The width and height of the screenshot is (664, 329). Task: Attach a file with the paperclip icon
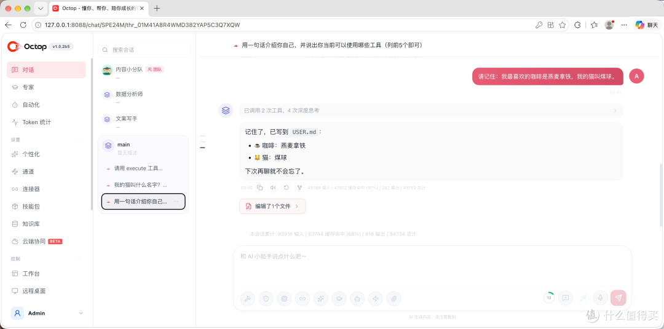click(x=393, y=298)
